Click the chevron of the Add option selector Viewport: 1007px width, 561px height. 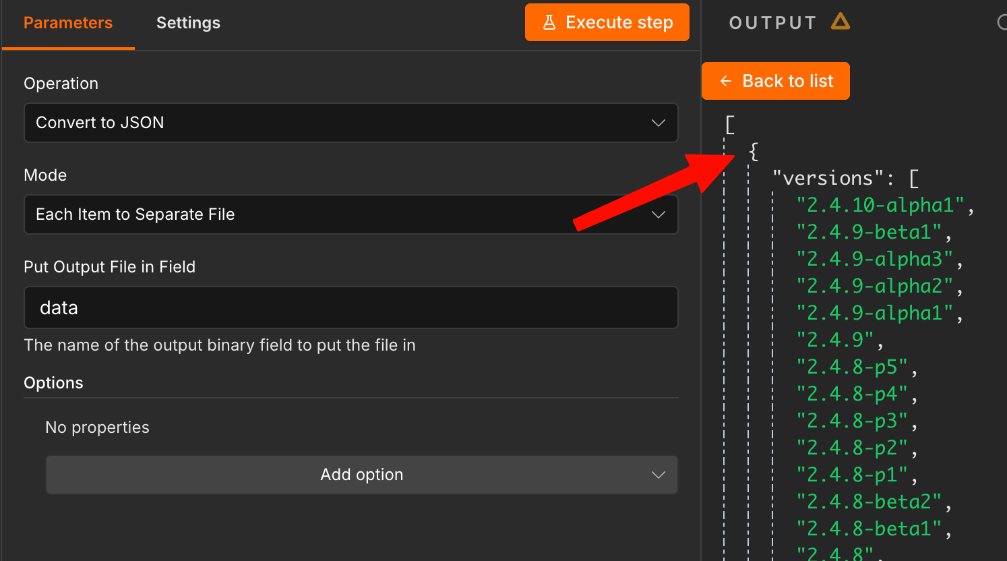[x=659, y=475]
